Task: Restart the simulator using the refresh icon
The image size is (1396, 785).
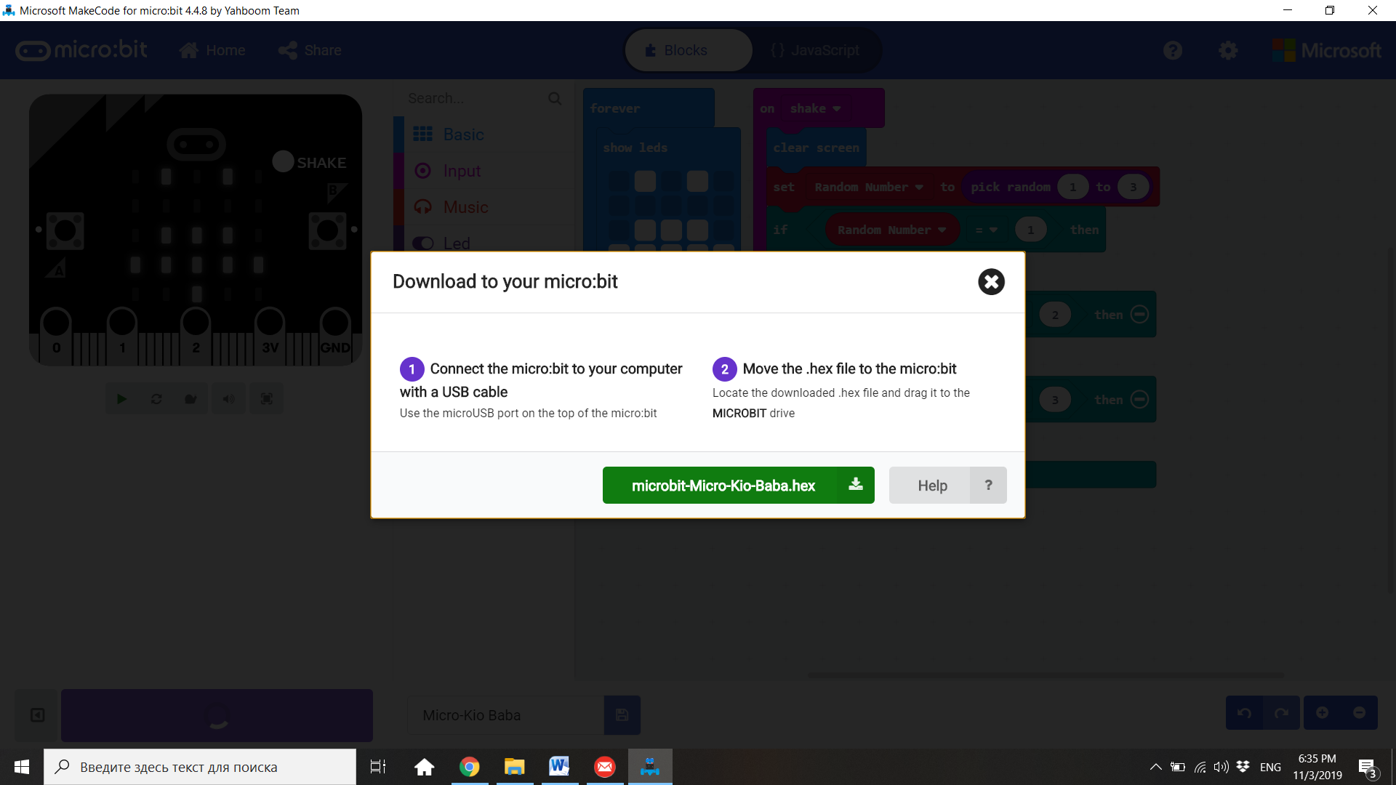Action: coord(156,398)
